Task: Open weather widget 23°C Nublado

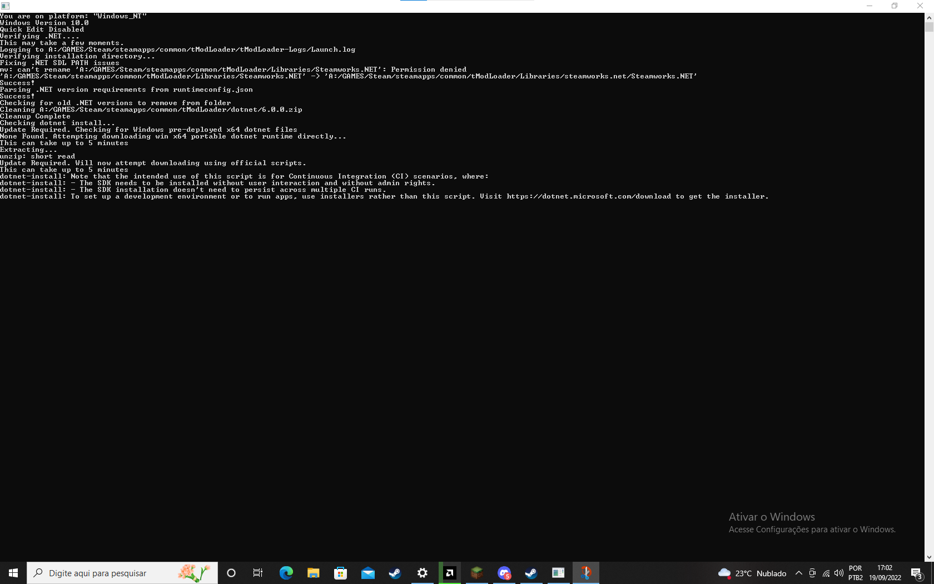Action: (752, 573)
